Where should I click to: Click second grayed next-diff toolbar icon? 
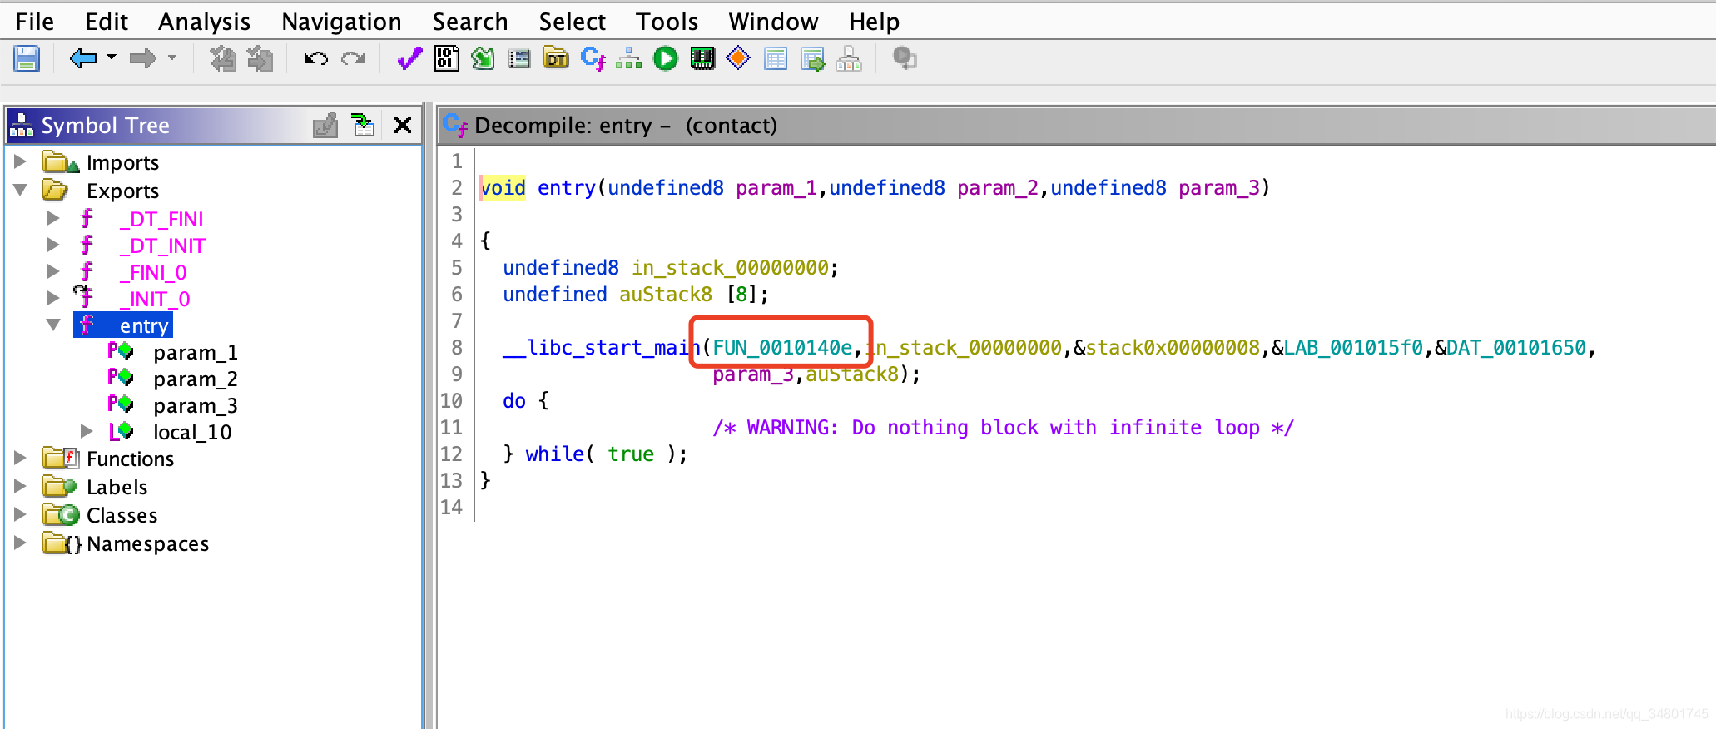(x=260, y=58)
